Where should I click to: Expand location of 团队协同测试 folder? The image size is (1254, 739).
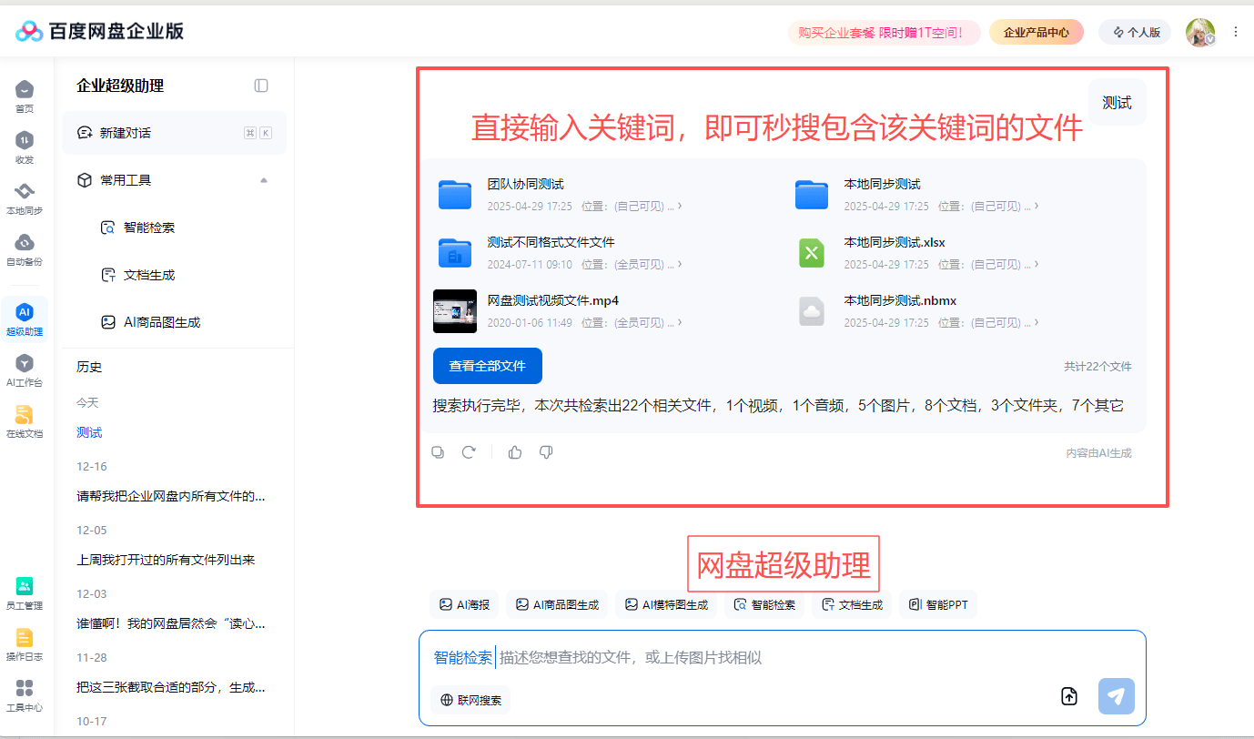[x=680, y=206]
